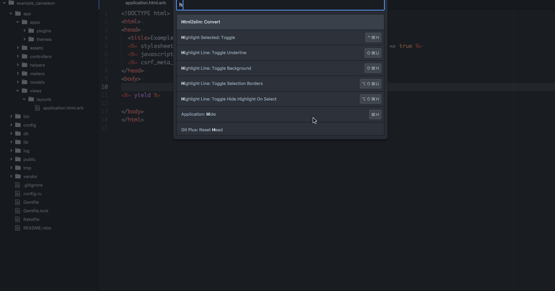
Task: Click file icon beside .gitignore
Action: [17, 185]
